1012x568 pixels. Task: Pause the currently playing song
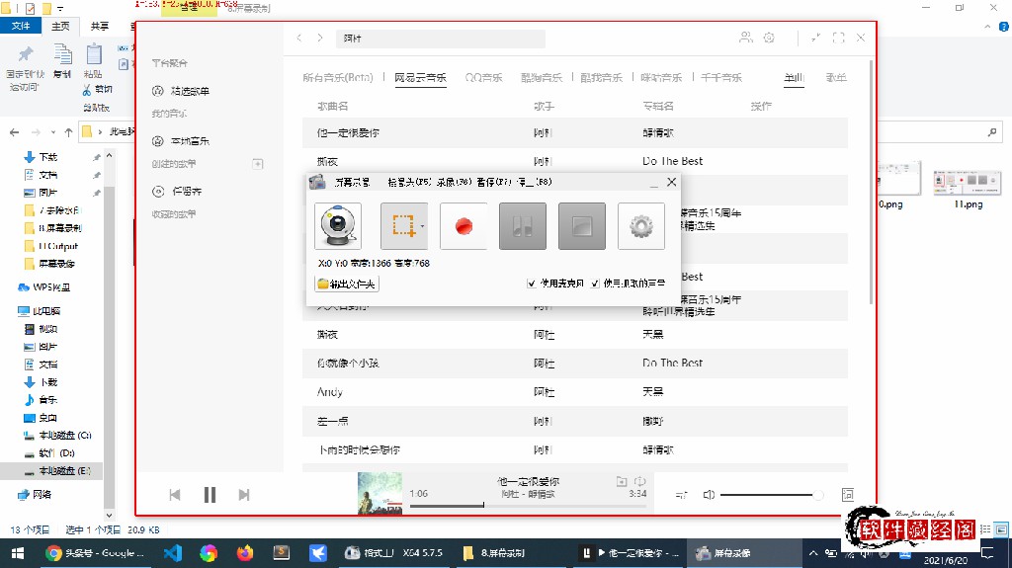pyautogui.click(x=210, y=495)
